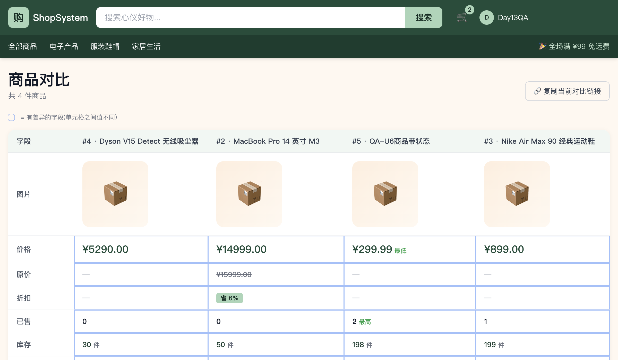Click the Day13QA username
The image size is (618, 360).
513,18
